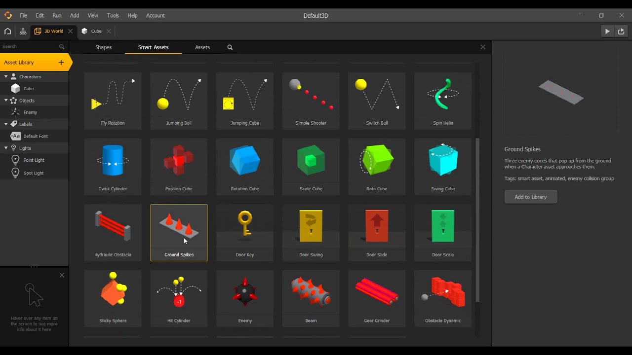The width and height of the screenshot is (632, 355).
Task: Switch to the Smart Assets tab
Action: 153,47
